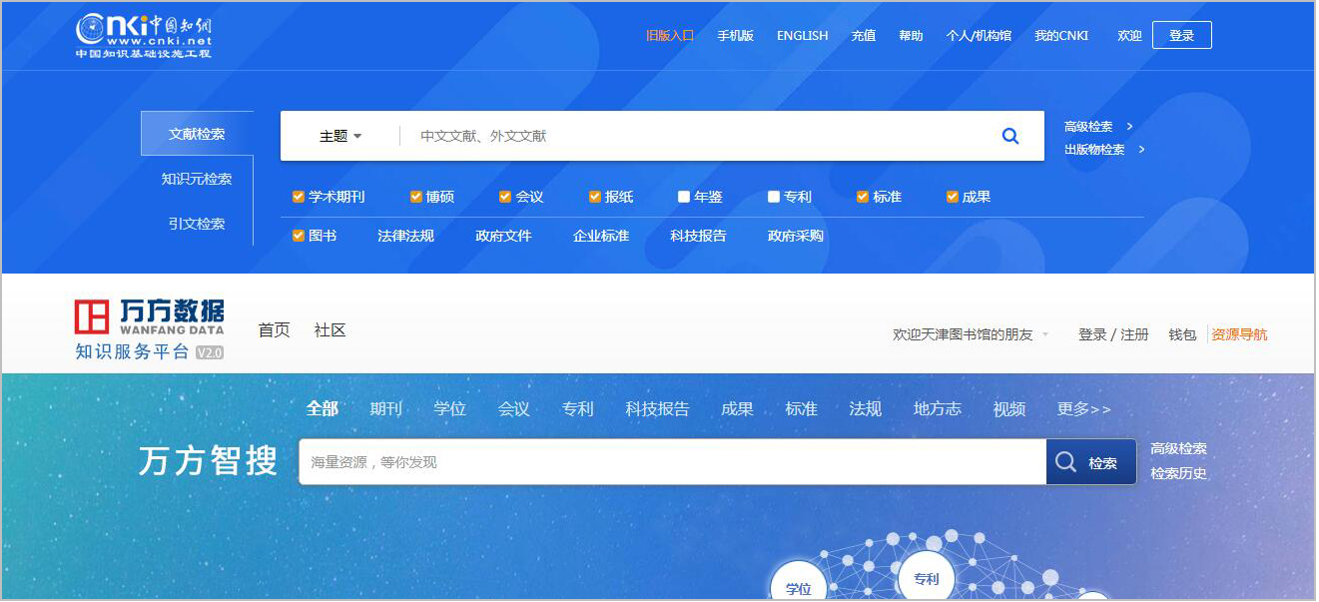1319x602 pixels.
Task: Expand 更多>> resource categories in Wanfang
Action: tap(1083, 409)
